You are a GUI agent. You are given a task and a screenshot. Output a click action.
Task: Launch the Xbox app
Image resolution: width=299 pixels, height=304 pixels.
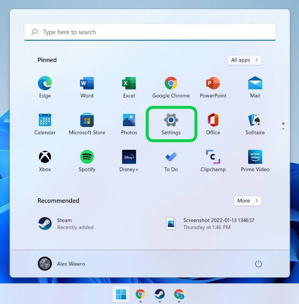pos(45,161)
